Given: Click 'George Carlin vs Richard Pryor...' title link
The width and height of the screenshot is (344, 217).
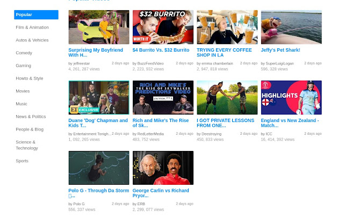Looking at the screenshot, I should tap(161, 193).
